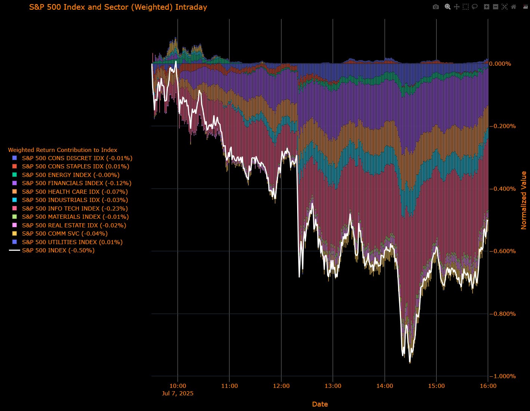Zoom in with the plus icon
Viewport: 530px width, 411px height.
click(x=486, y=7)
